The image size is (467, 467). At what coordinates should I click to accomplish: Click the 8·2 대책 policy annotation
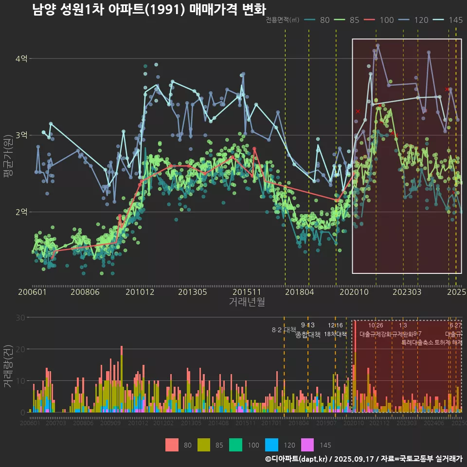284,330
